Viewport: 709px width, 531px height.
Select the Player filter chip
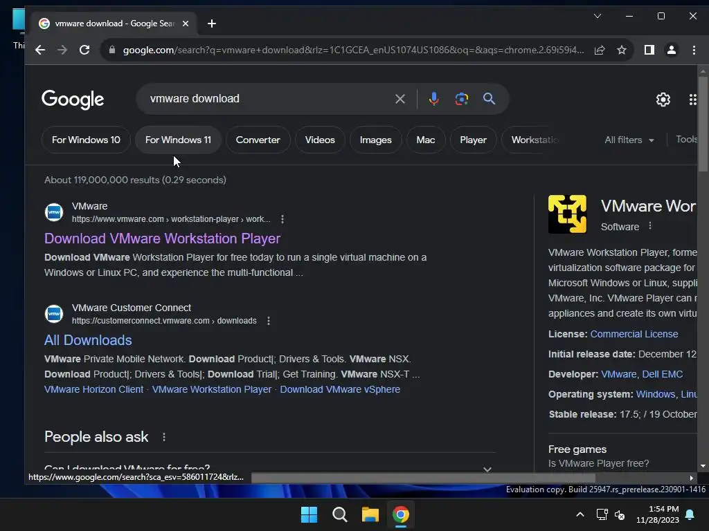(x=473, y=140)
